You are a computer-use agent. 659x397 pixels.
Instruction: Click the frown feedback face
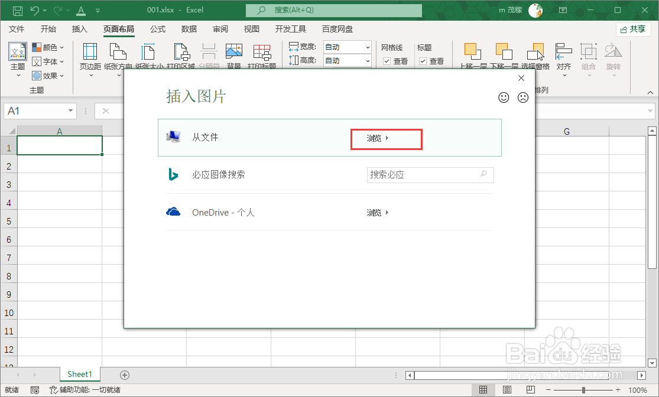[523, 97]
